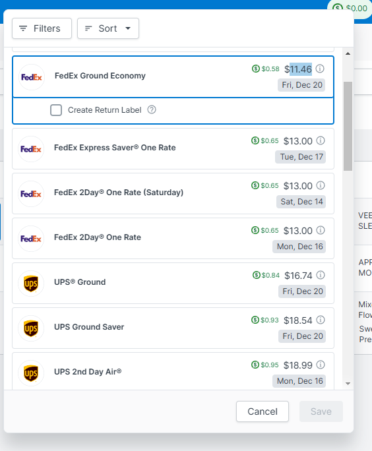Click the $0.00 balance indicator
Screen dimensions: 372x451
click(x=350, y=8)
